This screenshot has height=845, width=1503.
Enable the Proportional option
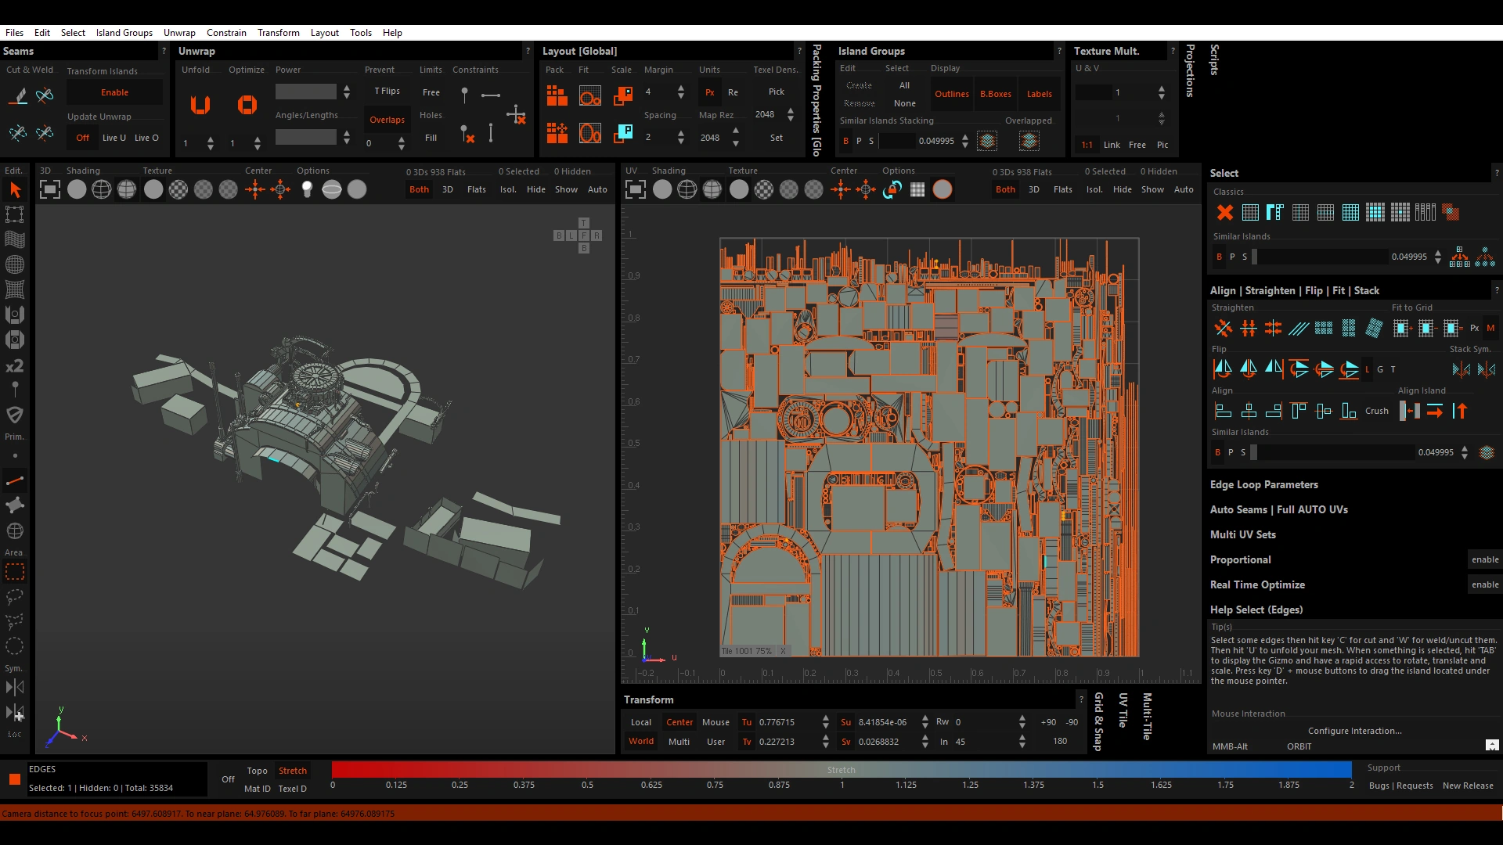(1484, 559)
